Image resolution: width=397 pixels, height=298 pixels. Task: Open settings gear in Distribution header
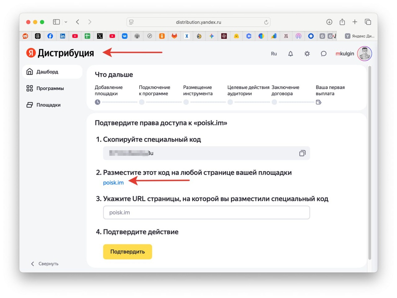click(x=307, y=54)
